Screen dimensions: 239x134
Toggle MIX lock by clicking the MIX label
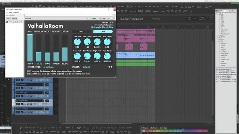30,31
